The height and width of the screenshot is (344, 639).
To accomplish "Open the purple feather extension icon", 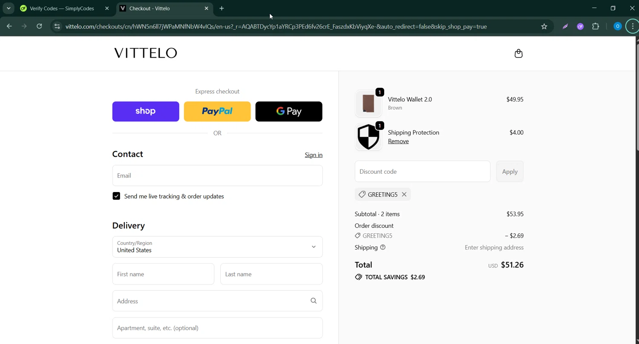I will 565,26.
